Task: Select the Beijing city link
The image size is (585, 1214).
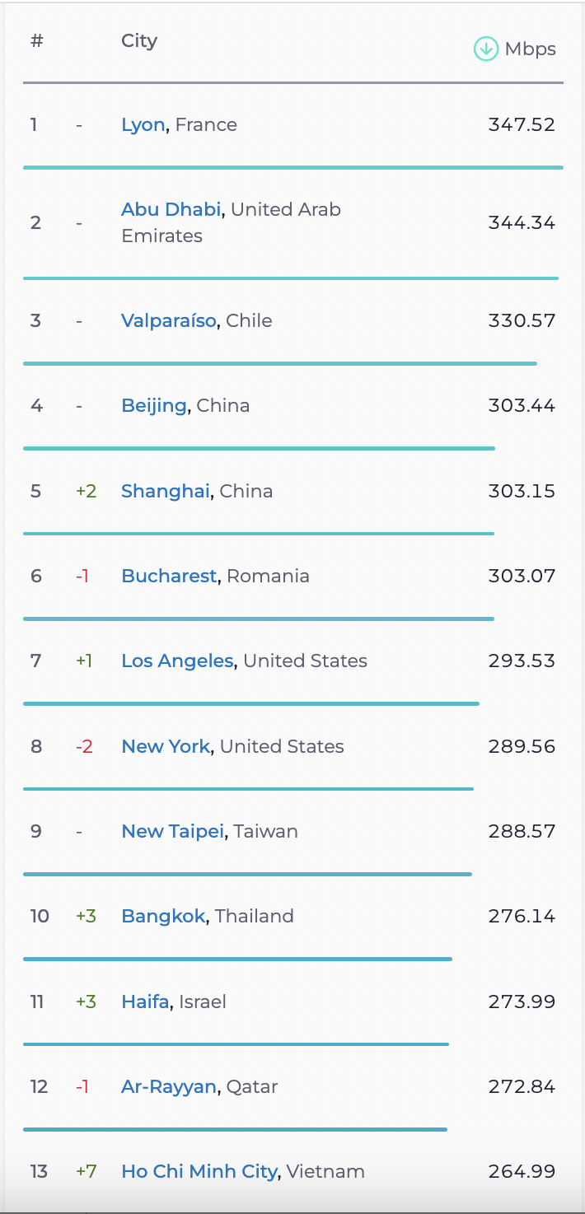Action: click(153, 405)
